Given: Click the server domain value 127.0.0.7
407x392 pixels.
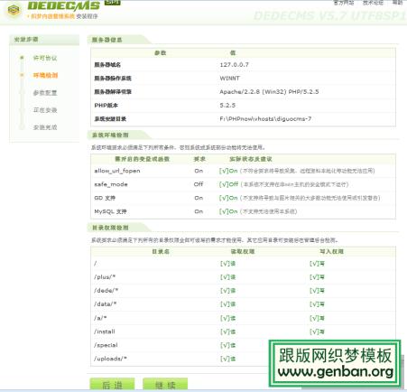Looking at the screenshot, I should pyautogui.click(x=235, y=65).
